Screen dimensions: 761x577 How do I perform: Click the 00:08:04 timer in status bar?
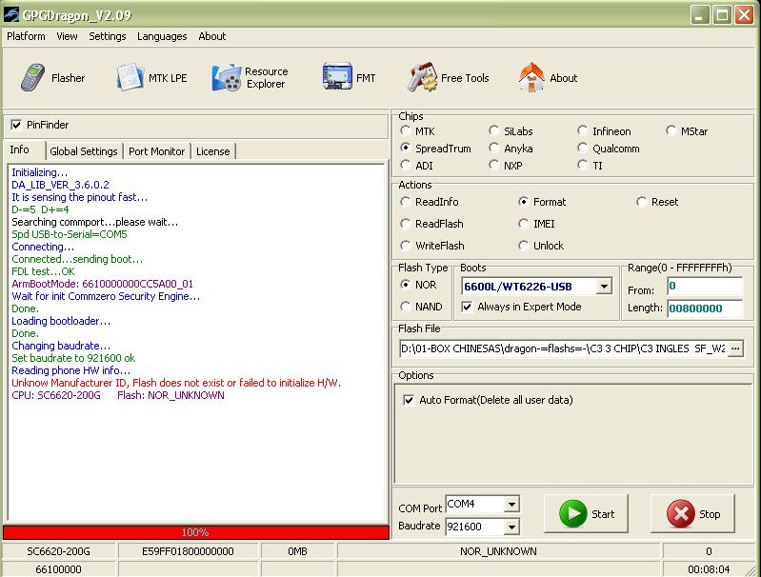709,569
